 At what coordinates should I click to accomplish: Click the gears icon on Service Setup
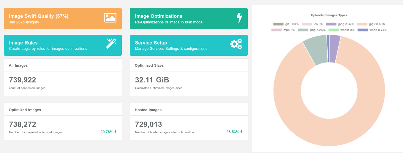pos(236,44)
